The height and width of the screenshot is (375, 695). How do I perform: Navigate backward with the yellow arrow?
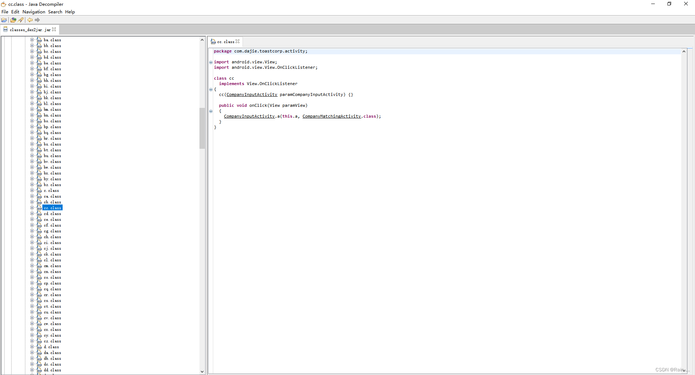click(x=30, y=20)
